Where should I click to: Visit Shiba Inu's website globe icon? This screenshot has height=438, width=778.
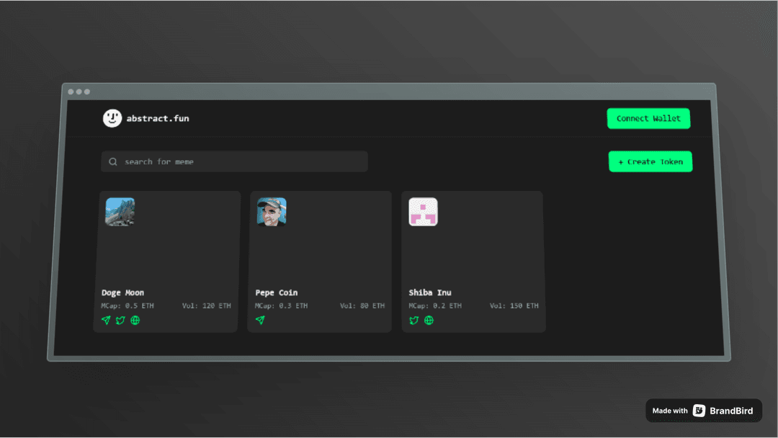(429, 320)
